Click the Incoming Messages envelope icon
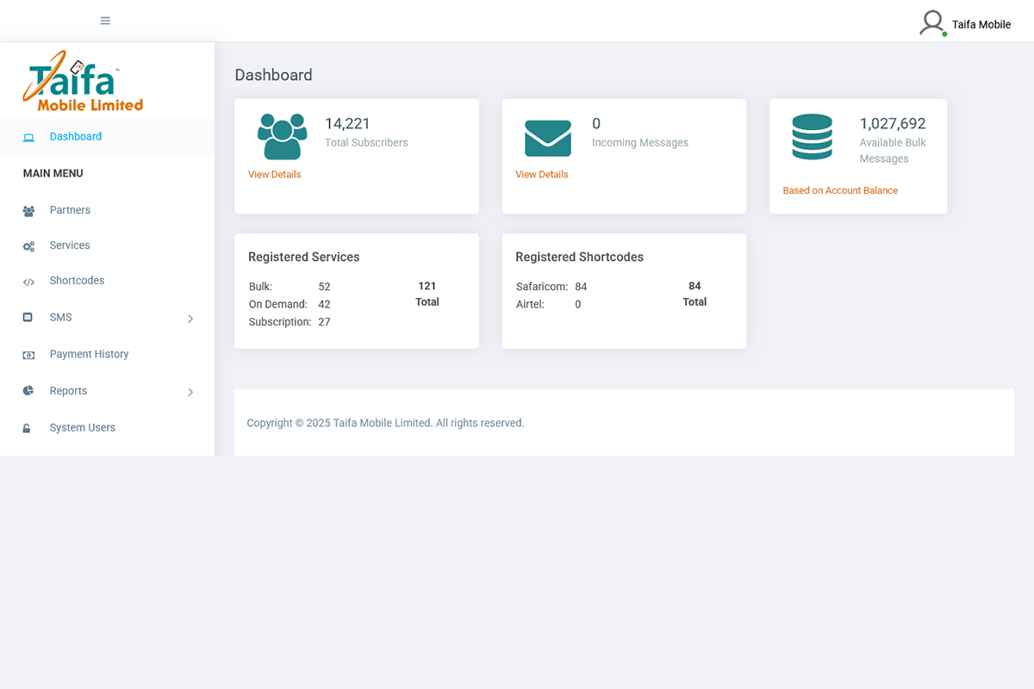 [x=546, y=136]
